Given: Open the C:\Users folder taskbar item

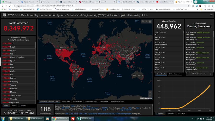Looking at the screenshot, I should tap(17, 119).
